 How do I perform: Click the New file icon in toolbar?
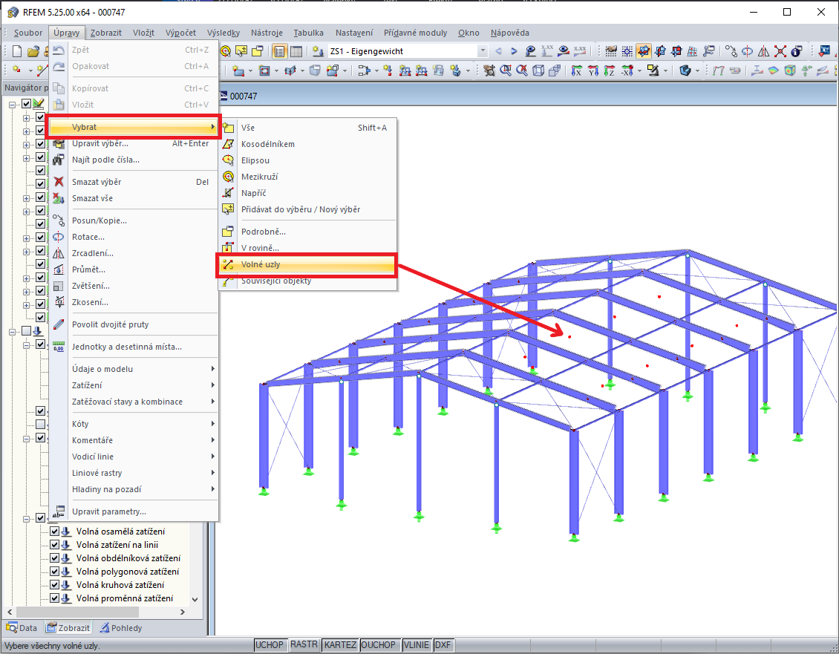[17, 51]
